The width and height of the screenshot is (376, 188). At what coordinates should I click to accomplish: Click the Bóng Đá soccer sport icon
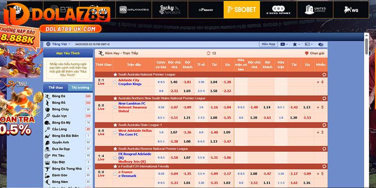pos(47,96)
